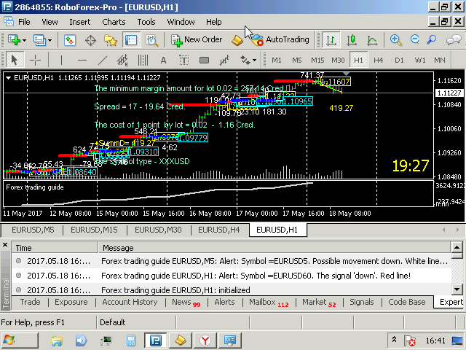
Task: Click the Yandex browser taskbar icon
Action: coord(205,341)
